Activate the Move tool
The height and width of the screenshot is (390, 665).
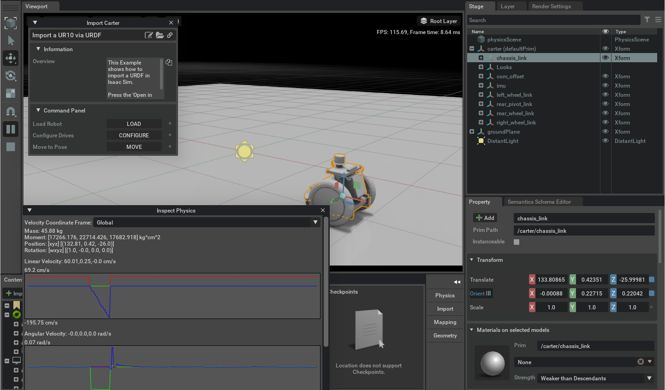[11, 58]
